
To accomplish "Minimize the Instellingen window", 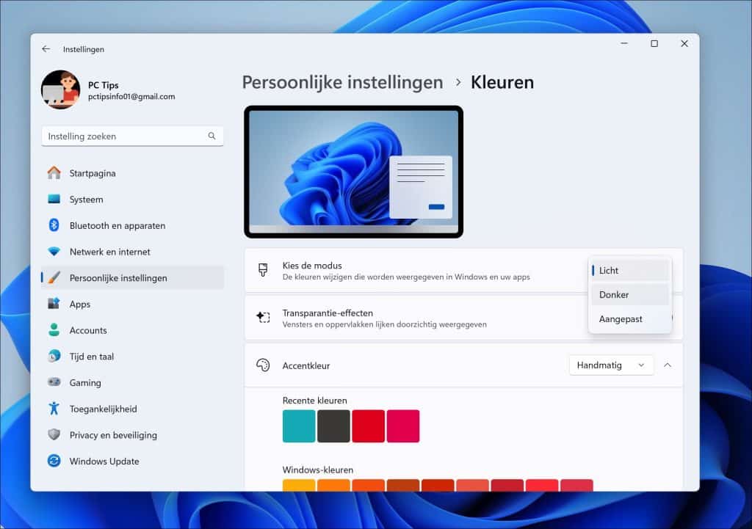I will pyautogui.click(x=624, y=43).
